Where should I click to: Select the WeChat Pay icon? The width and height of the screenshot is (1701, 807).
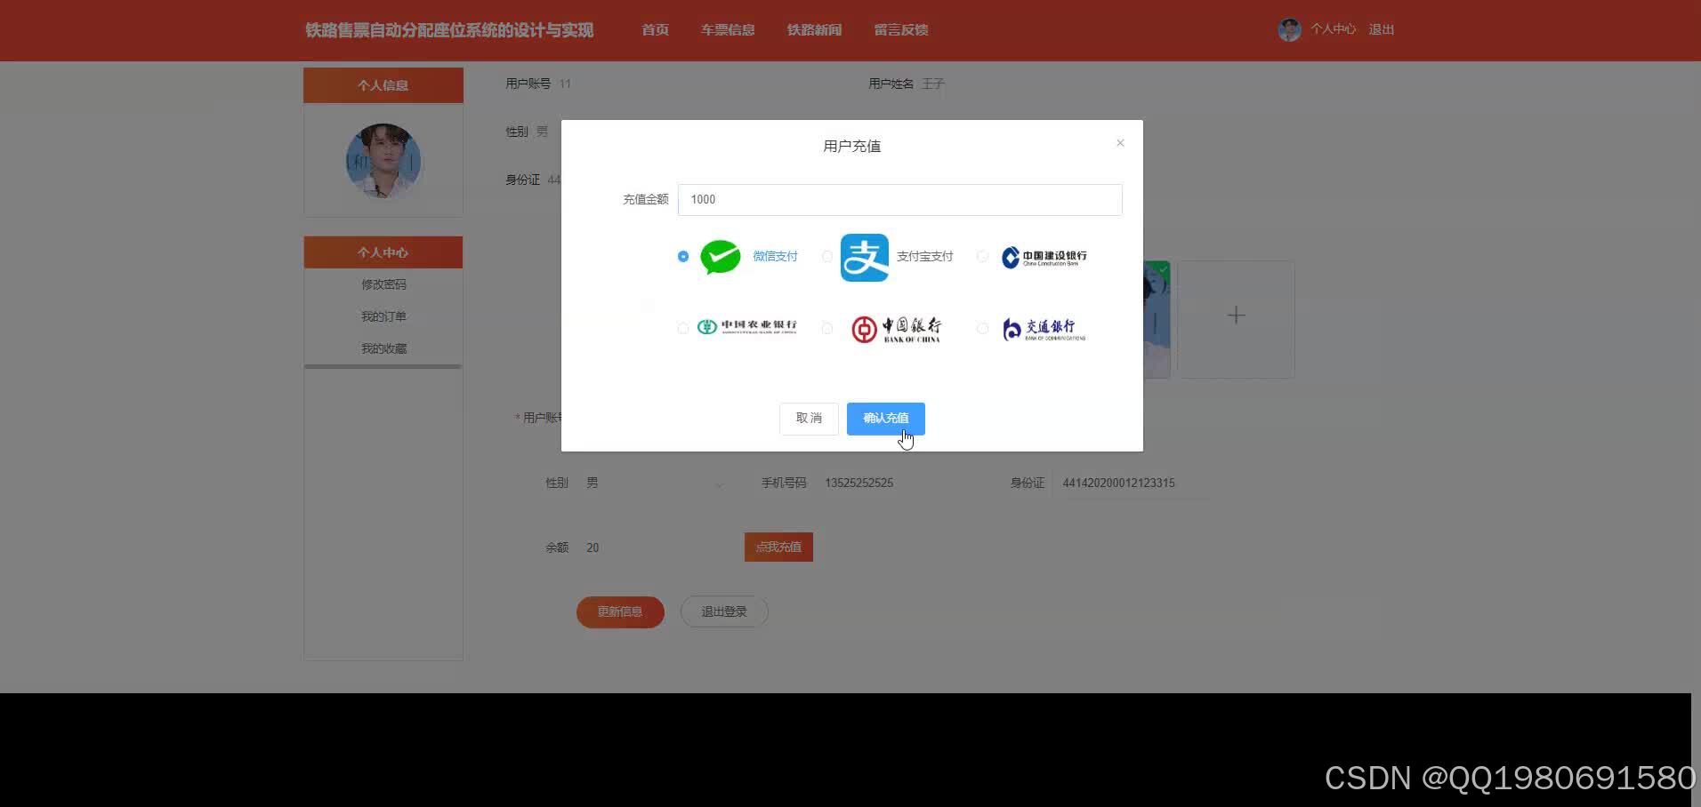[x=720, y=257]
